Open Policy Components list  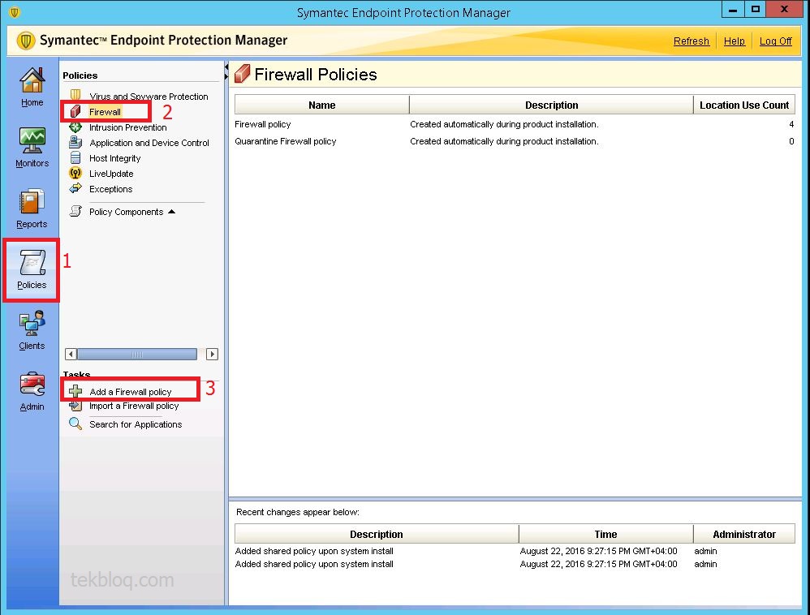pos(126,212)
